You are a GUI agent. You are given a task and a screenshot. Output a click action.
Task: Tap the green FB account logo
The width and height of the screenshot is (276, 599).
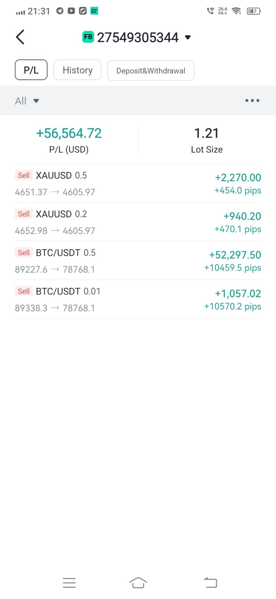(x=88, y=37)
